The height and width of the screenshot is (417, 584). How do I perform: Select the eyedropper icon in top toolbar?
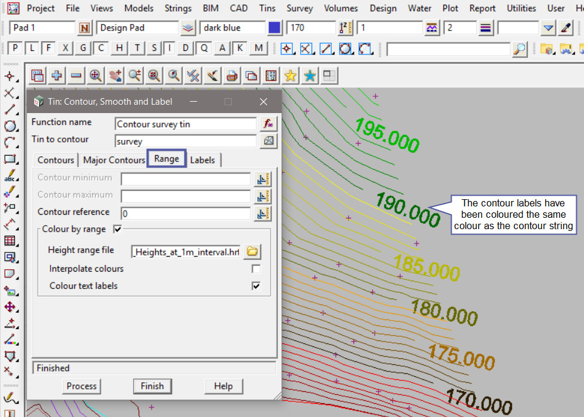(x=565, y=28)
